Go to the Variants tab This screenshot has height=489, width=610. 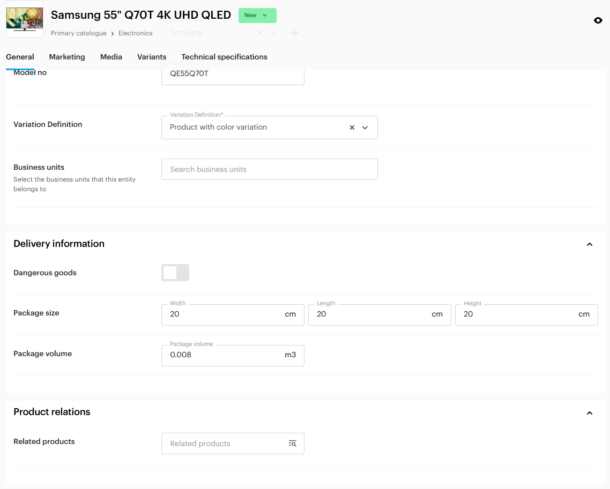[x=152, y=57]
